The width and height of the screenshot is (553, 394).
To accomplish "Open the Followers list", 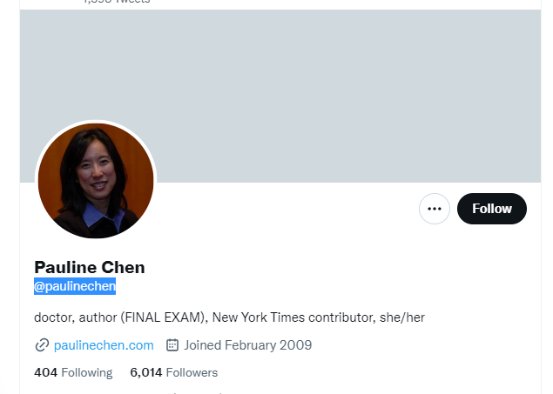I will click(174, 372).
